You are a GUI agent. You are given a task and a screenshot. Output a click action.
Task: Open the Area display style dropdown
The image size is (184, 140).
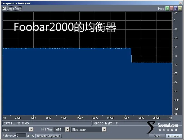[x=31, y=130]
